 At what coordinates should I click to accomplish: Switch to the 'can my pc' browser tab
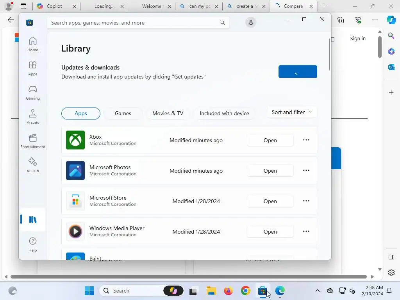[x=200, y=6]
